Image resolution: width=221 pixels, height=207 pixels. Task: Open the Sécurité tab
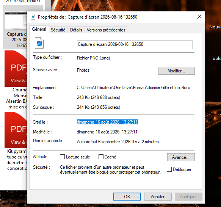coord(58,30)
